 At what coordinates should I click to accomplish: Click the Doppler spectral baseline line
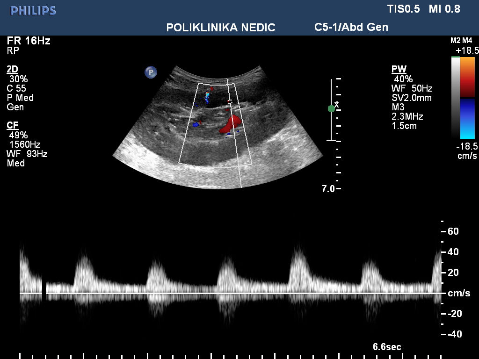click(231, 293)
